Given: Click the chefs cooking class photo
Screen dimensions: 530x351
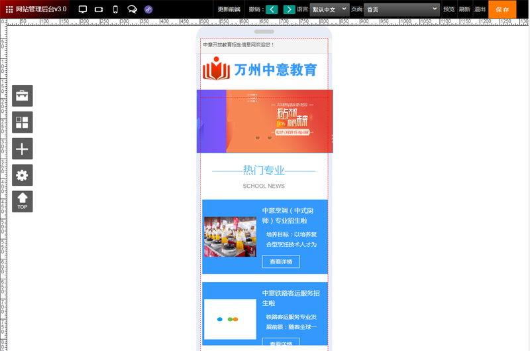Looking at the screenshot, I should pyautogui.click(x=230, y=237).
